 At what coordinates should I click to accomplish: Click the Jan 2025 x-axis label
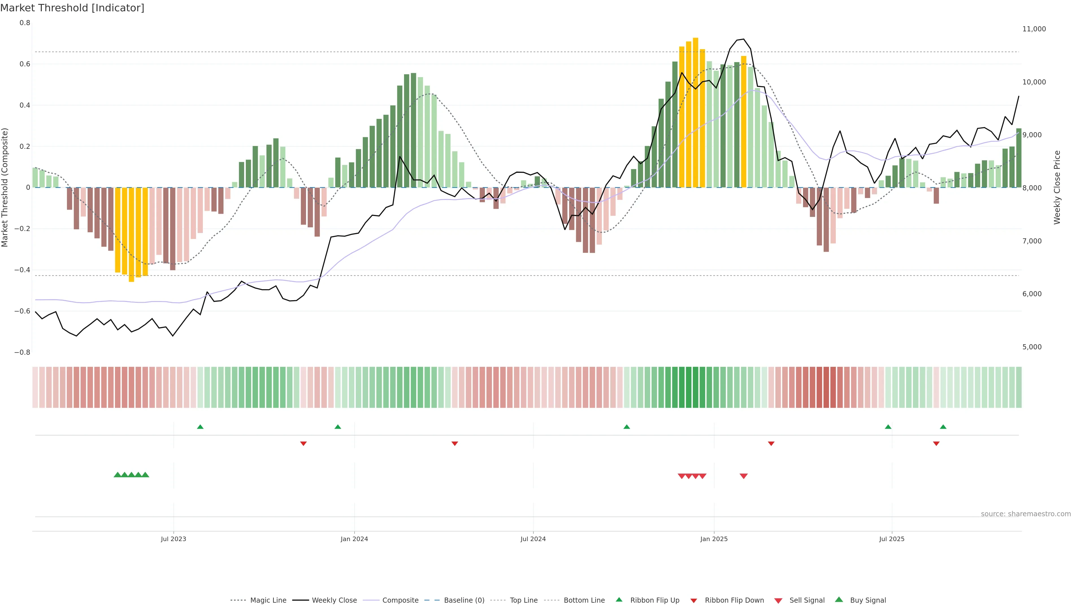pyautogui.click(x=713, y=539)
